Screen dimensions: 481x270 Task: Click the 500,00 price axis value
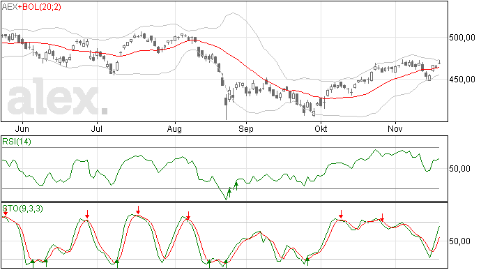pos(462,38)
